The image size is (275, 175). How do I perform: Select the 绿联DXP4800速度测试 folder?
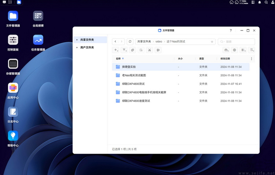click(136, 101)
